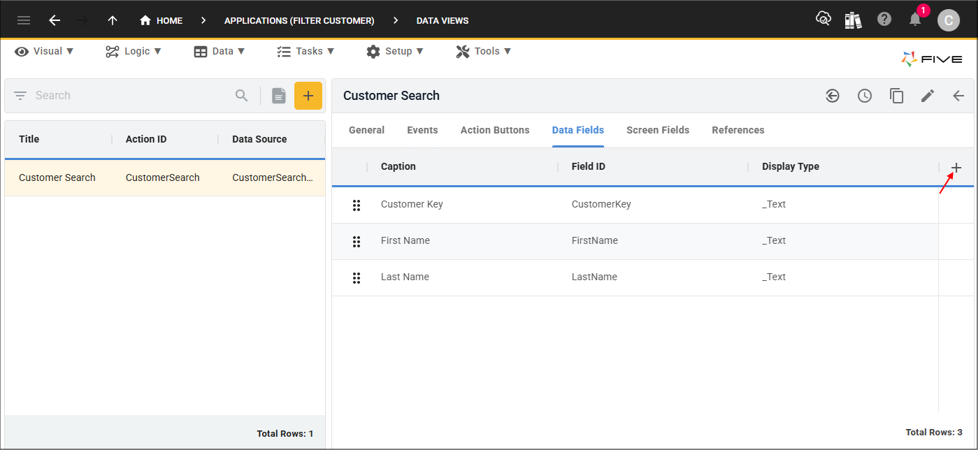978x450 pixels.
Task: Open the cloud inspect icon
Action: (824, 19)
